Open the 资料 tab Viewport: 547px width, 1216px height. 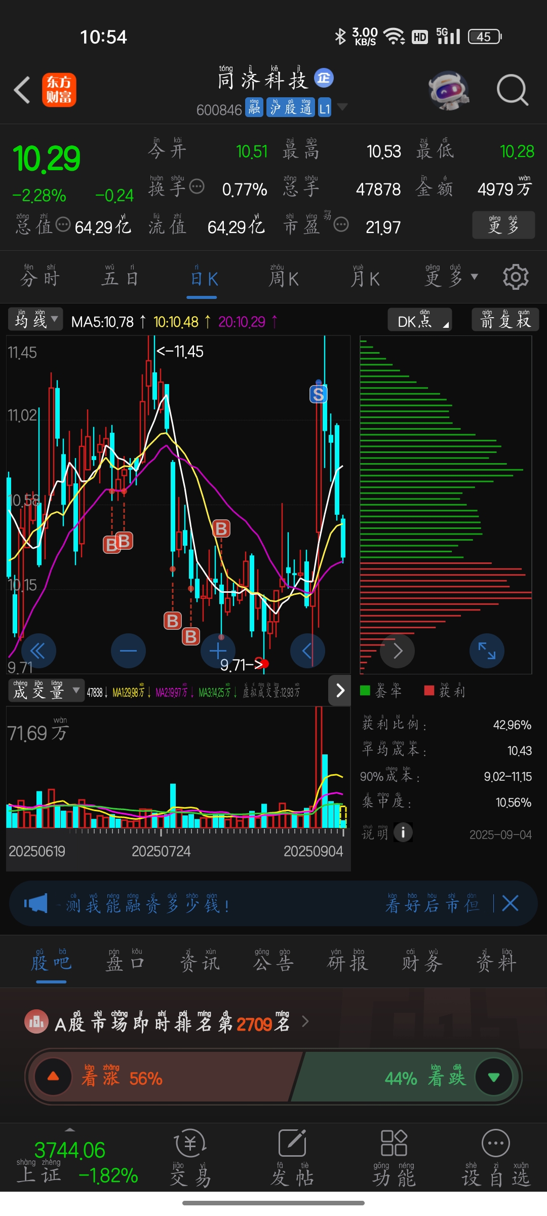click(496, 961)
